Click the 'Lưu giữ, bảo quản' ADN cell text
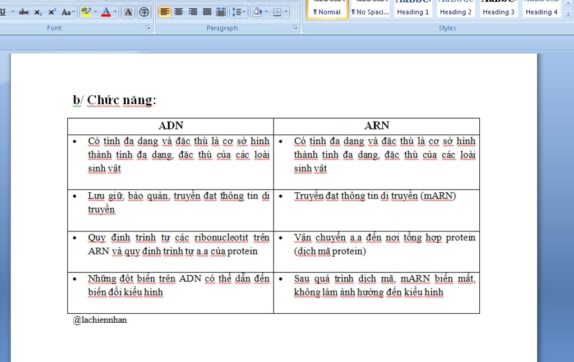 point(179,203)
